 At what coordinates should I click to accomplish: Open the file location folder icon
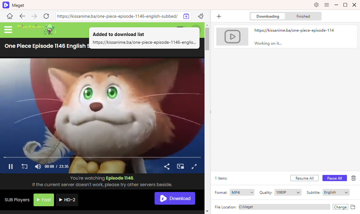click(353, 207)
